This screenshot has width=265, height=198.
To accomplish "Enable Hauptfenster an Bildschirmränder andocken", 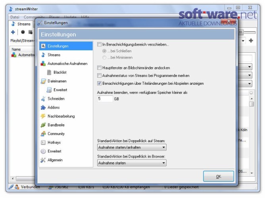I will tap(99, 68).
